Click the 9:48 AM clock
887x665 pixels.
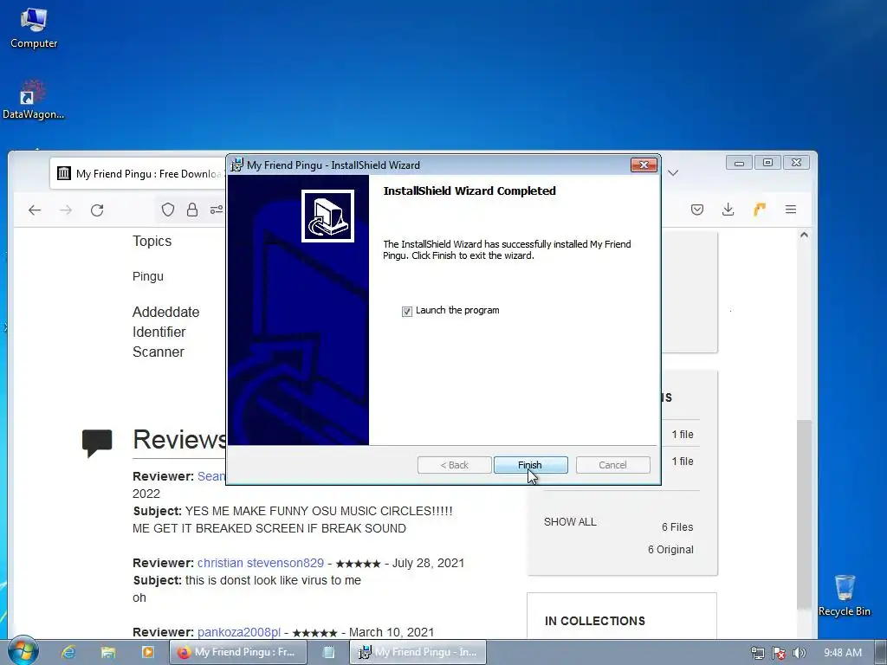click(x=843, y=653)
